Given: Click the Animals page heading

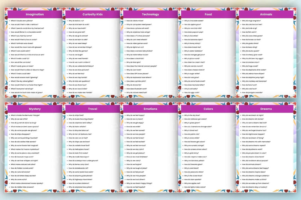Looking at the screenshot, I should [x=266, y=14].
